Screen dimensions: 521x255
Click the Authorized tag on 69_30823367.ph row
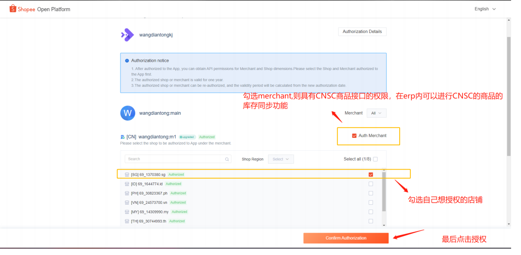(x=178, y=194)
